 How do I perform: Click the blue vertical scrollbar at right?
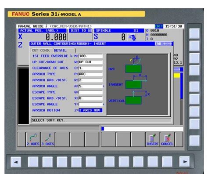tap(182, 86)
